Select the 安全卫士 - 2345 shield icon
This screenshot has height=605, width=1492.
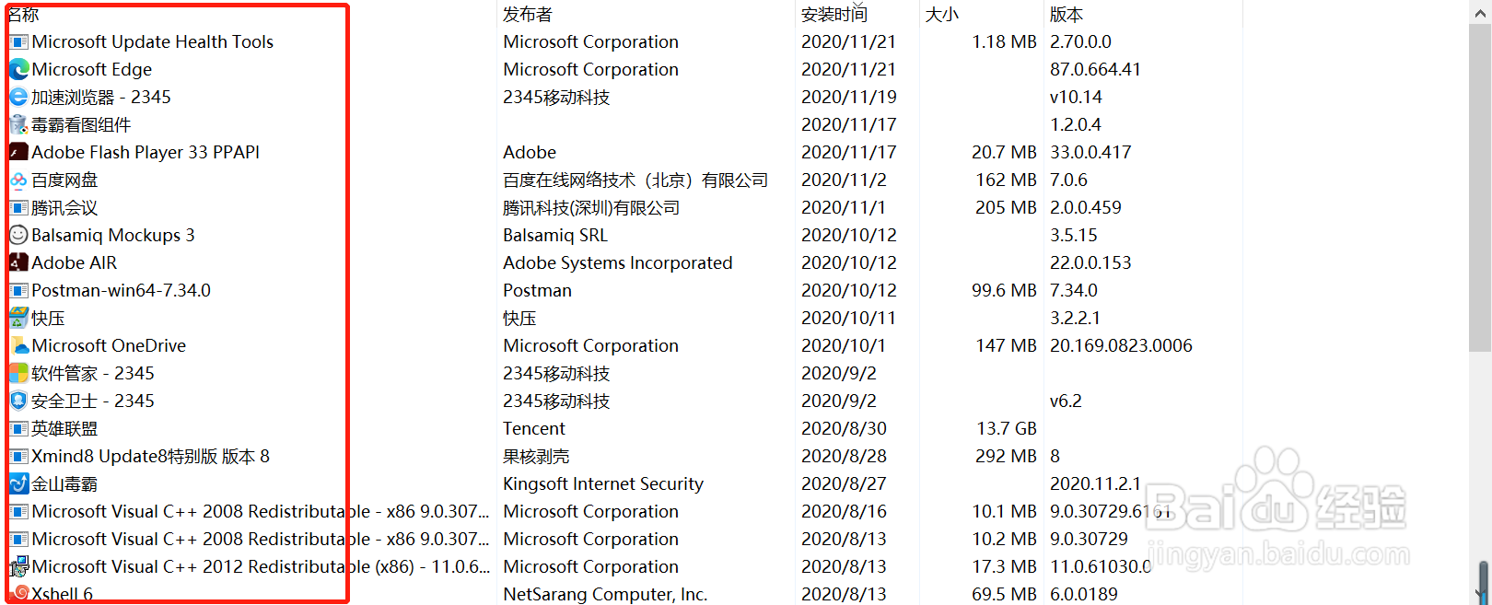(17, 401)
